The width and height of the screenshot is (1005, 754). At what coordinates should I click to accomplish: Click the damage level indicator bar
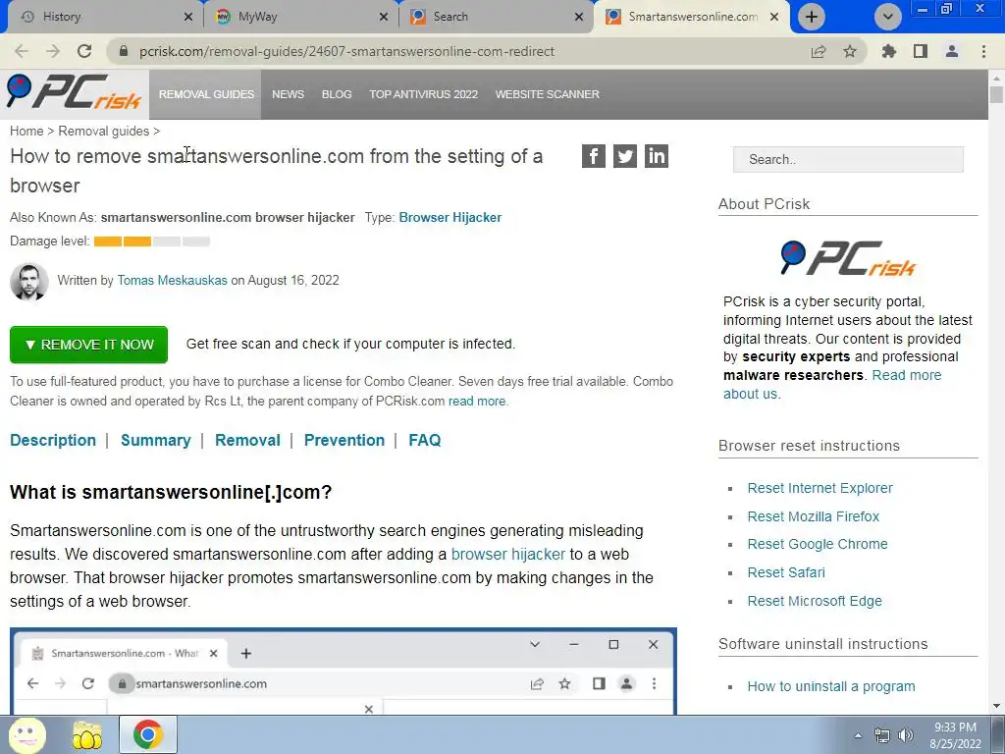point(152,242)
